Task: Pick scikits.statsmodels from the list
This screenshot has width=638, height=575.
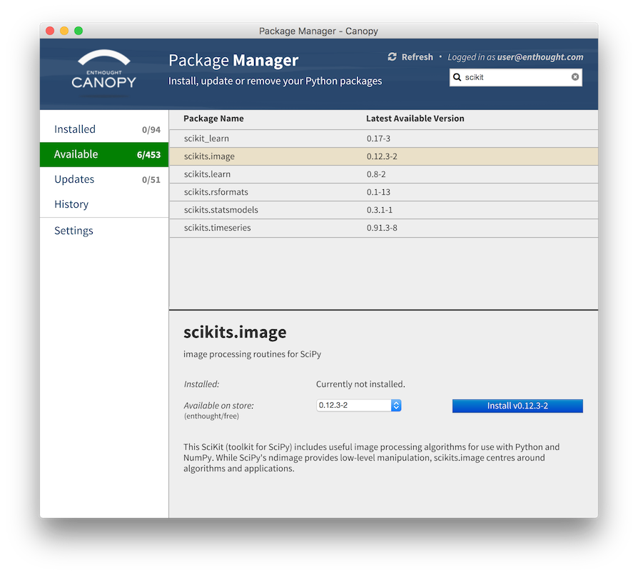Action: point(383,210)
